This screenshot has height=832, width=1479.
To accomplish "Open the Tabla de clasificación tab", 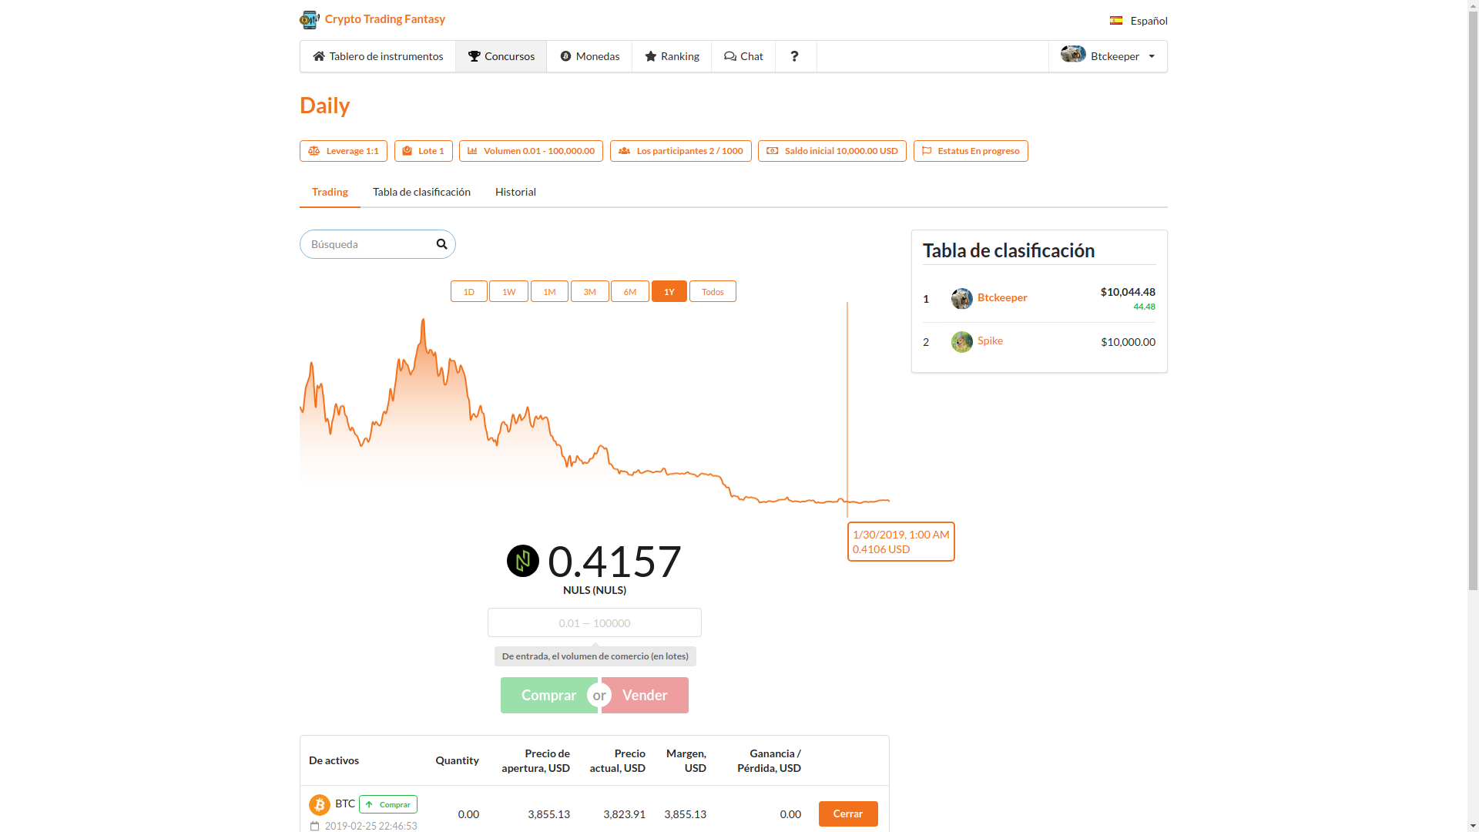I will (x=421, y=192).
